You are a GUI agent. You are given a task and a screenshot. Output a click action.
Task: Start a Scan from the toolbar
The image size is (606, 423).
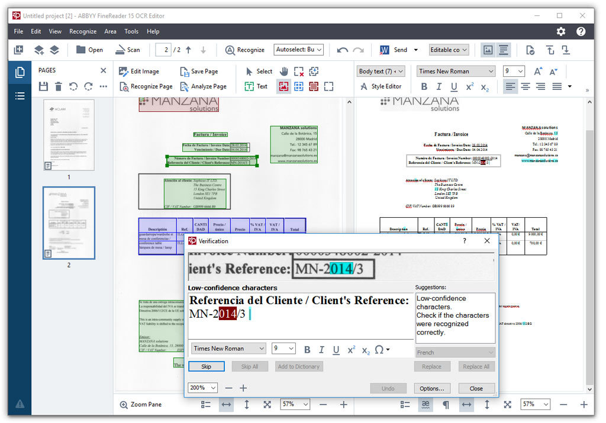pyautogui.click(x=128, y=50)
